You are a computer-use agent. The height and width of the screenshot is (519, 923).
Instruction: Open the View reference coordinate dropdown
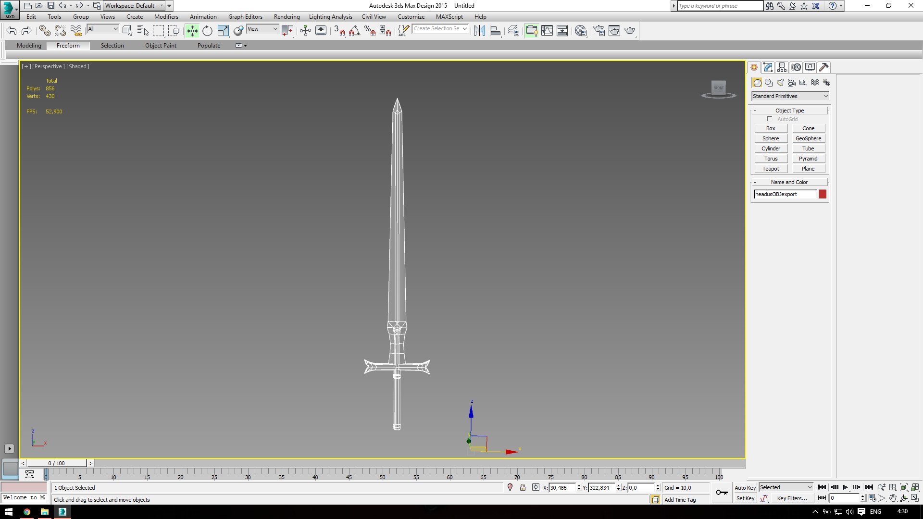262,29
